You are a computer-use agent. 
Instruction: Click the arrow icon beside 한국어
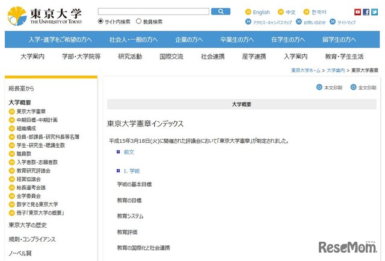(x=306, y=12)
